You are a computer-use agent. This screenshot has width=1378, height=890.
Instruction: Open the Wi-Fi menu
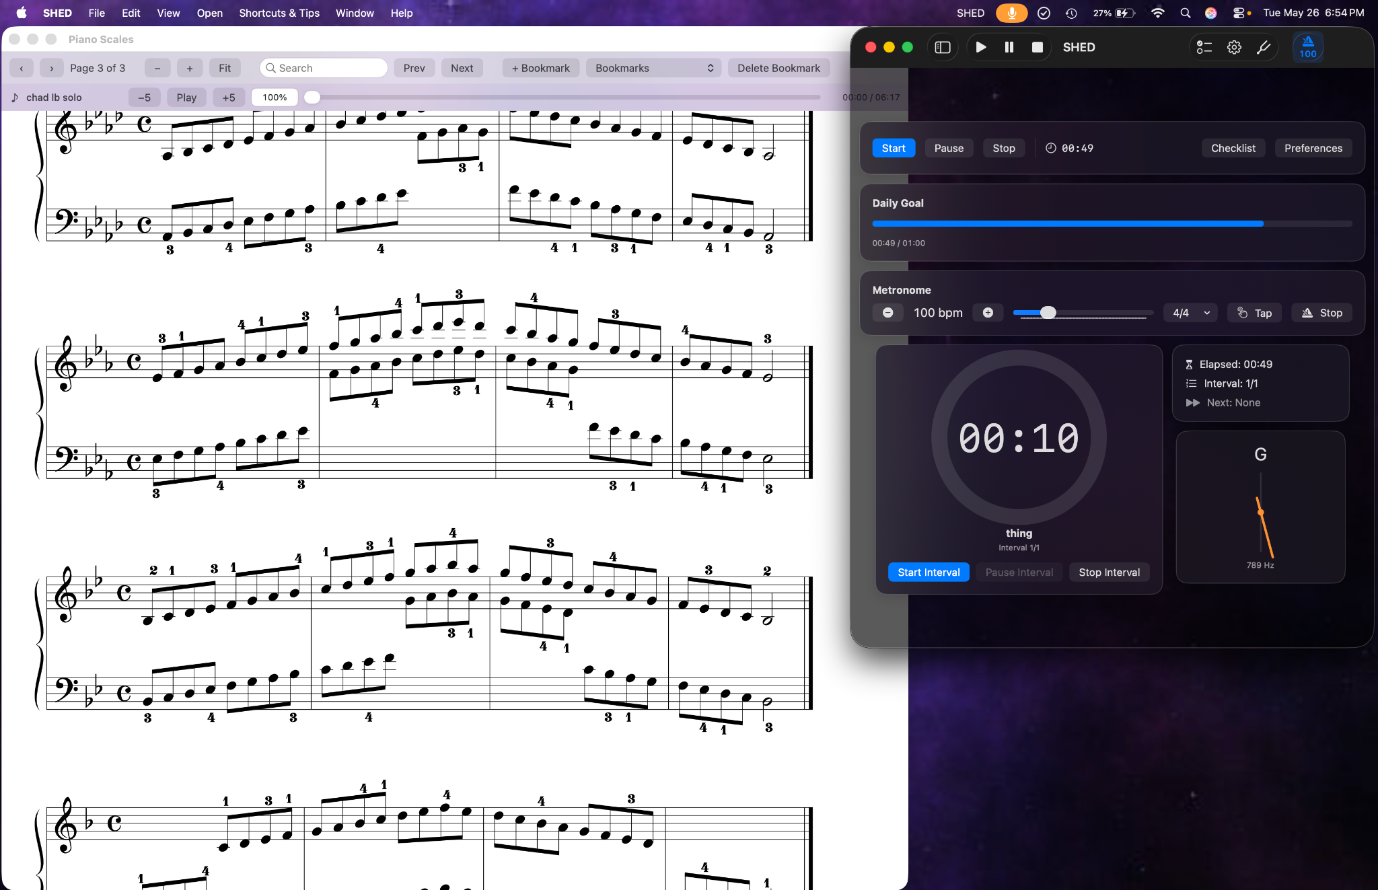(1158, 13)
